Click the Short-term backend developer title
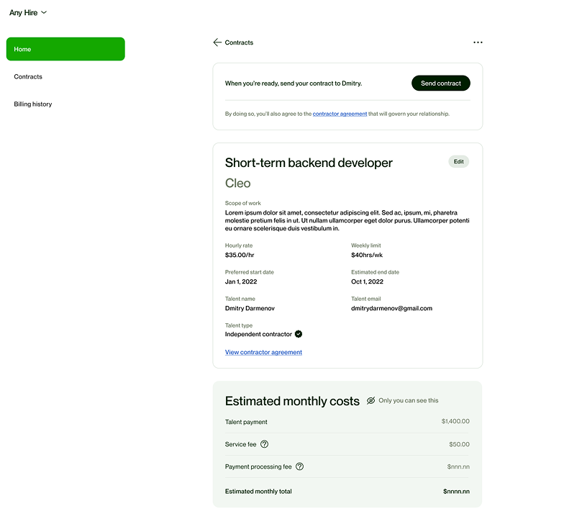This screenshot has width=564, height=532. tap(309, 163)
